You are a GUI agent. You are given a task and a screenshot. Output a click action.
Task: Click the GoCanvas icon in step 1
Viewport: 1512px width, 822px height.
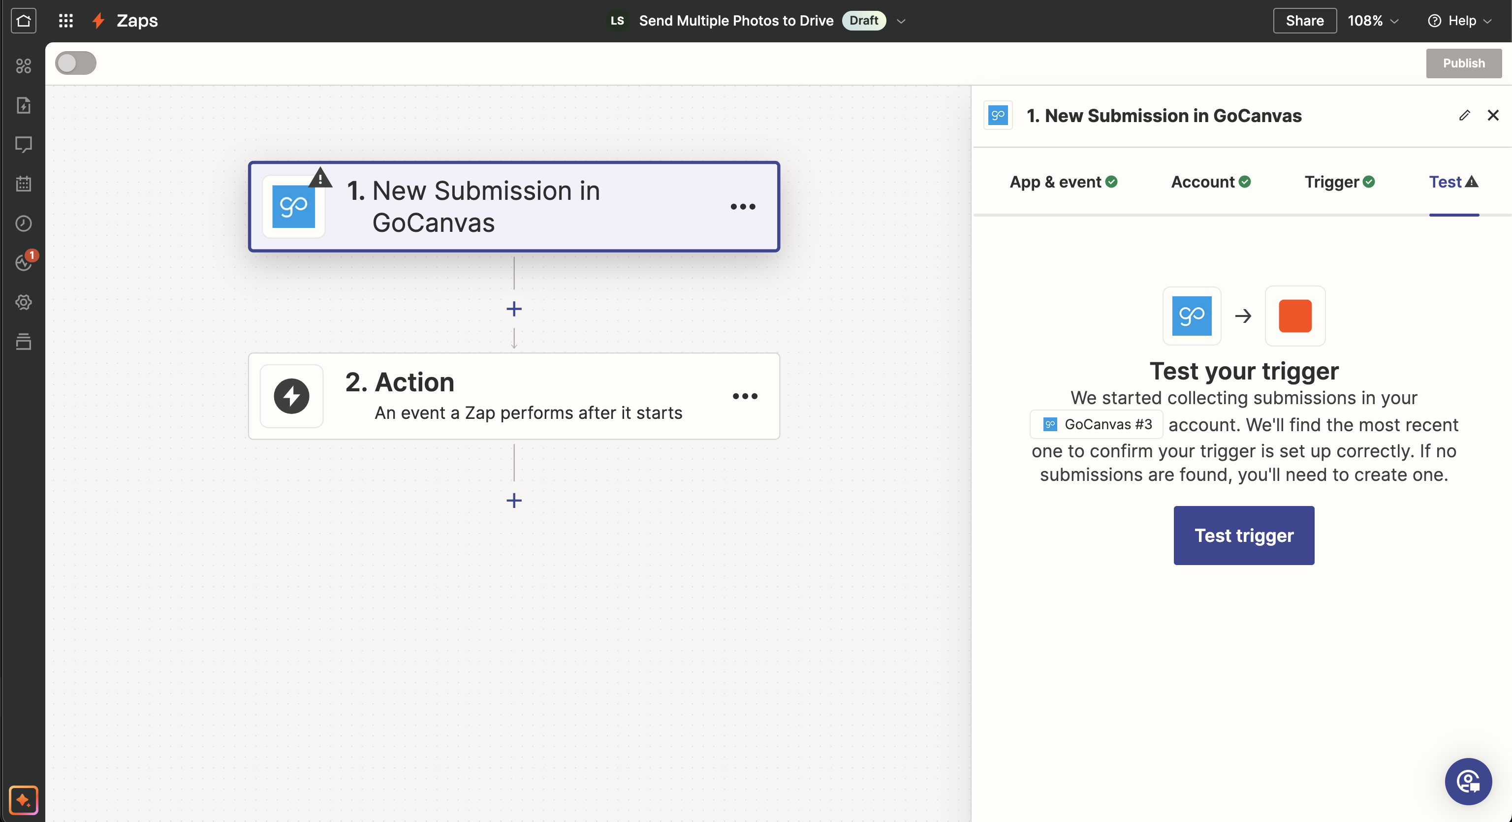[x=293, y=207]
